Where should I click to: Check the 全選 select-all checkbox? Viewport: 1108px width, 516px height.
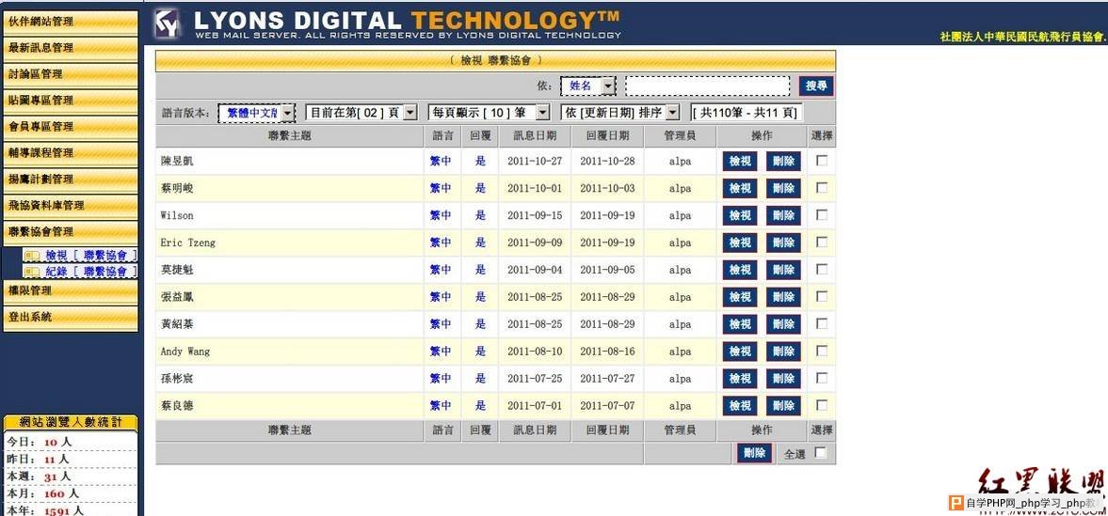820,453
